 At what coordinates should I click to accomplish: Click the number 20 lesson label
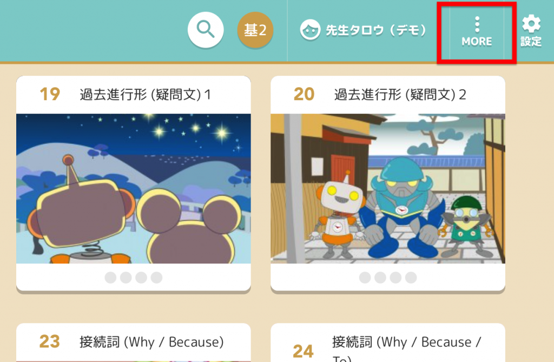[x=304, y=94]
